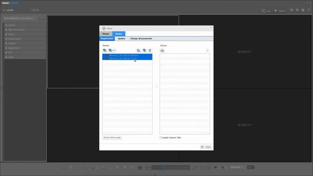Expand the last sidebar section below PTZ
The height and width of the screenshot is (176, 313).
pyautogui.click(x=25, y=57)
